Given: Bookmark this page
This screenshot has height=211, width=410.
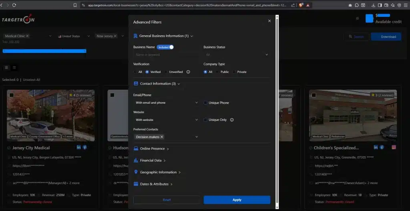Looking at the screenshot, I should click(75, 5).
